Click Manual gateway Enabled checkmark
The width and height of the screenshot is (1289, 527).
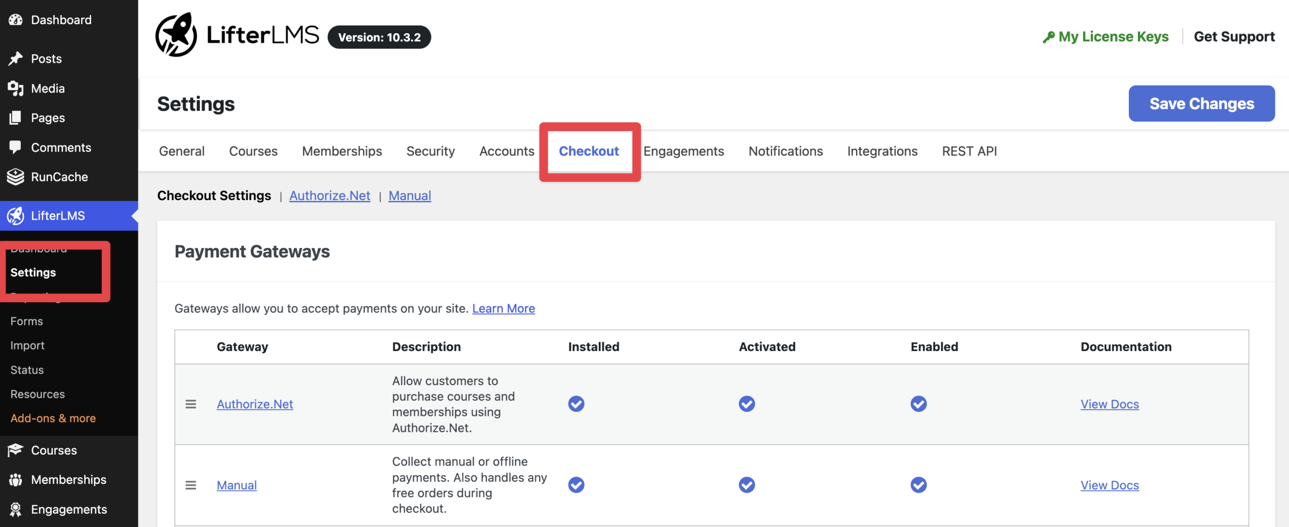pos(918,485)
